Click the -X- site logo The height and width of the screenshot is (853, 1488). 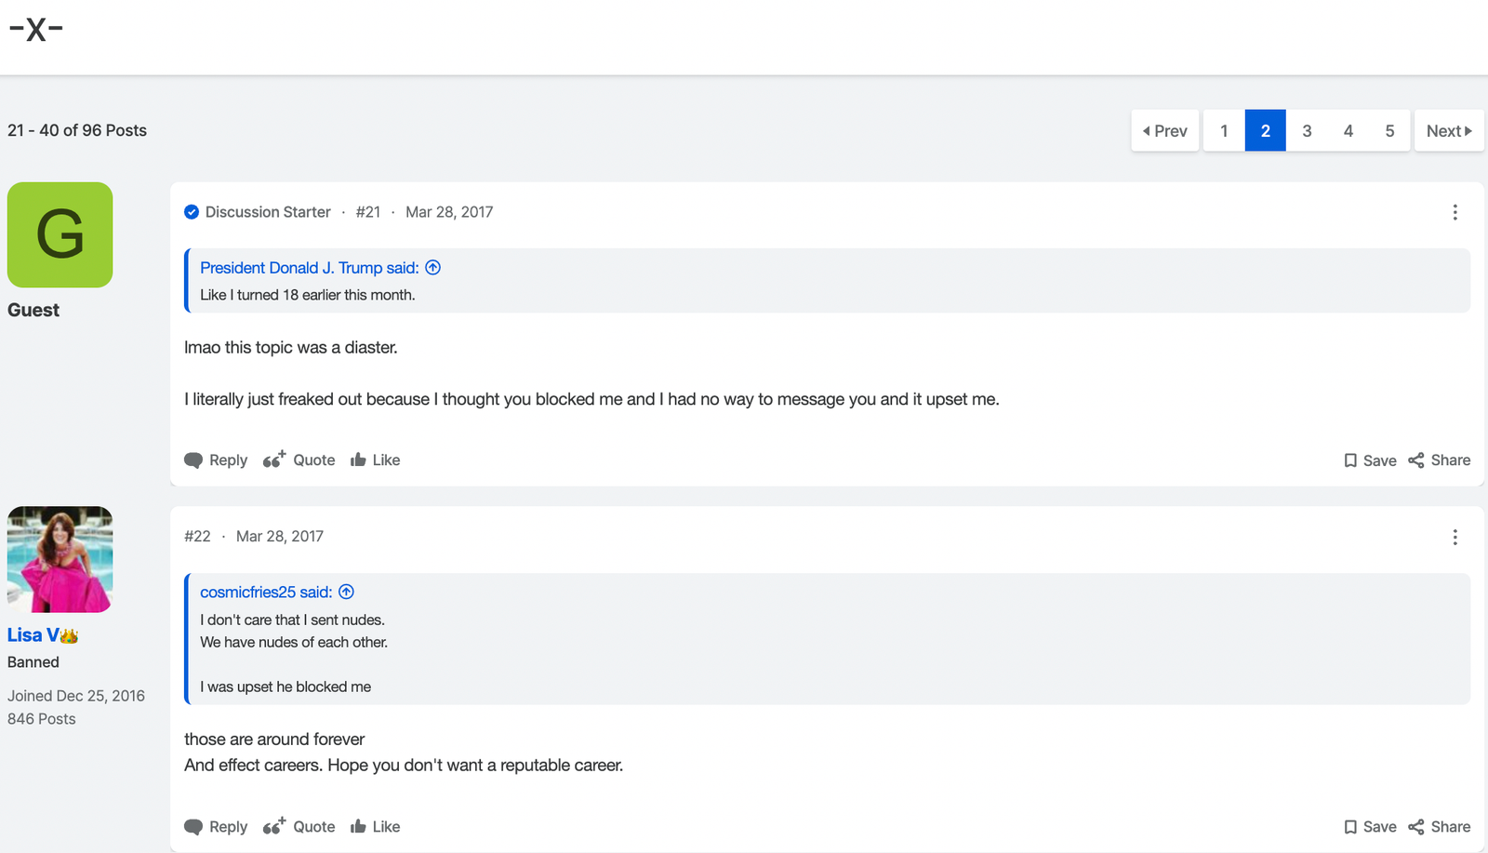36,29
